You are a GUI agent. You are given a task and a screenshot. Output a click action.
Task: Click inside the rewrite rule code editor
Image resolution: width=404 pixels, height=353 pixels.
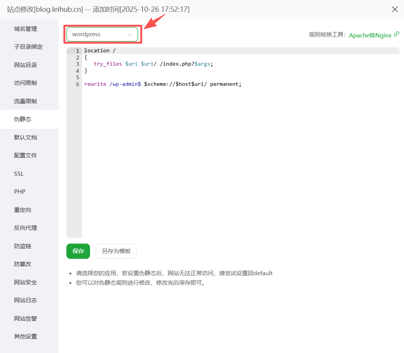click(x=240, y=152)
